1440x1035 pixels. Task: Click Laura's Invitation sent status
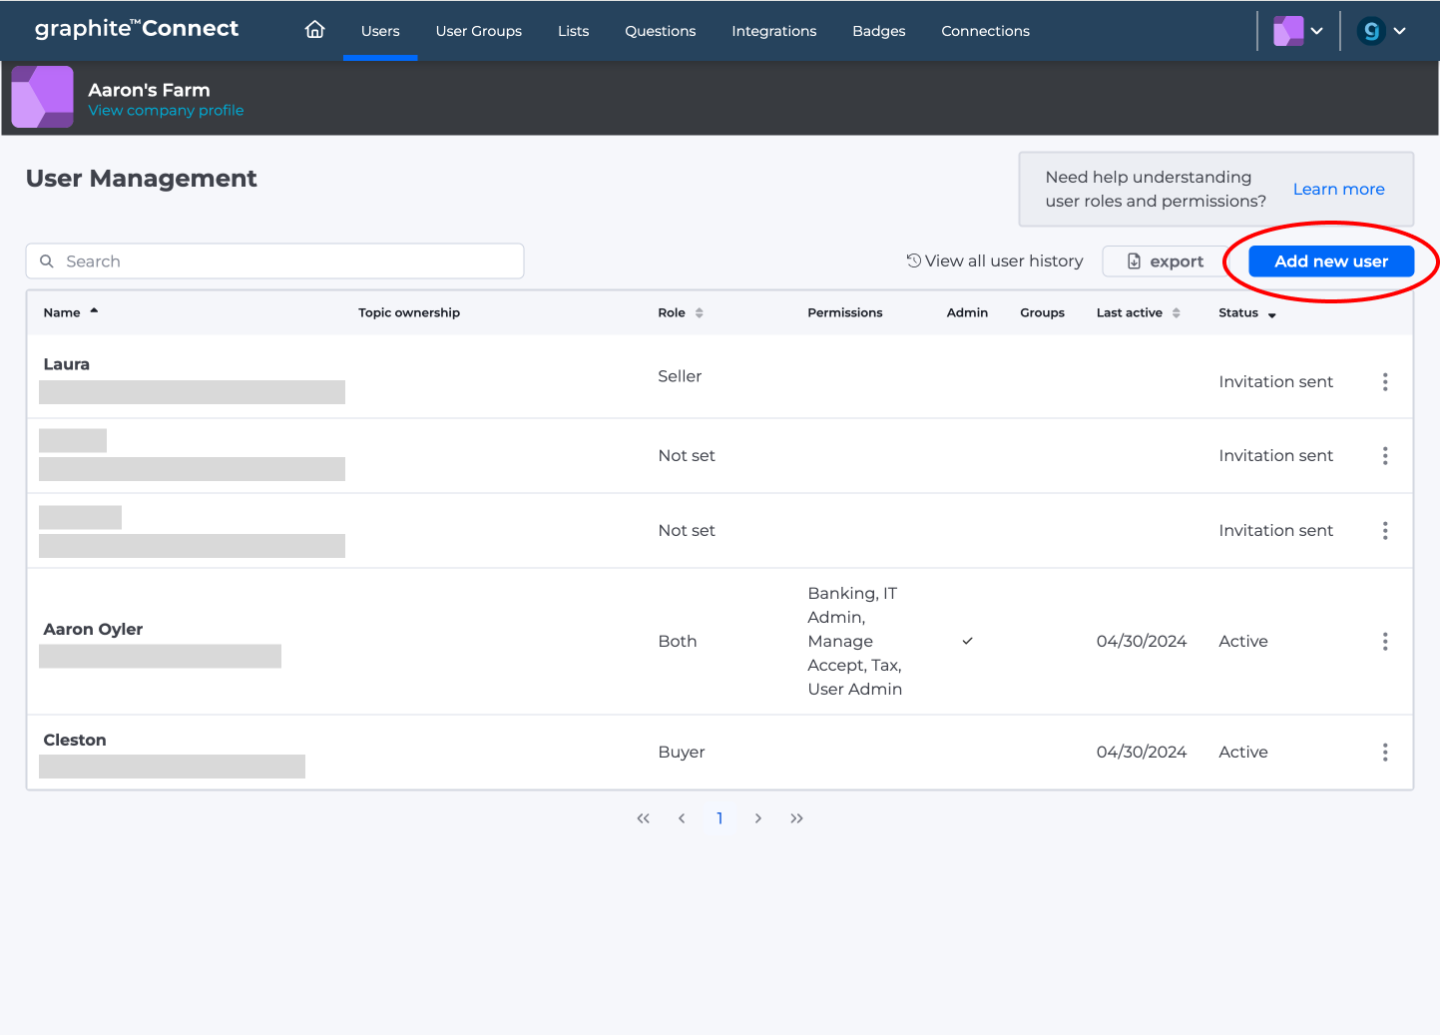(x=1275, y=382)
